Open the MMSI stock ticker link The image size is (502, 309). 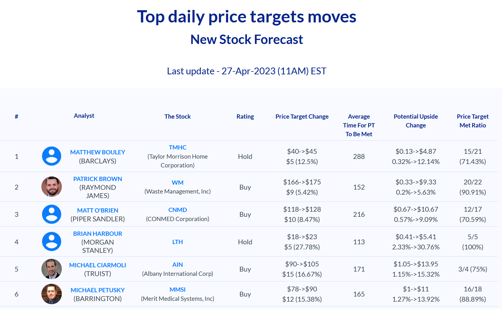pos(178,289)
